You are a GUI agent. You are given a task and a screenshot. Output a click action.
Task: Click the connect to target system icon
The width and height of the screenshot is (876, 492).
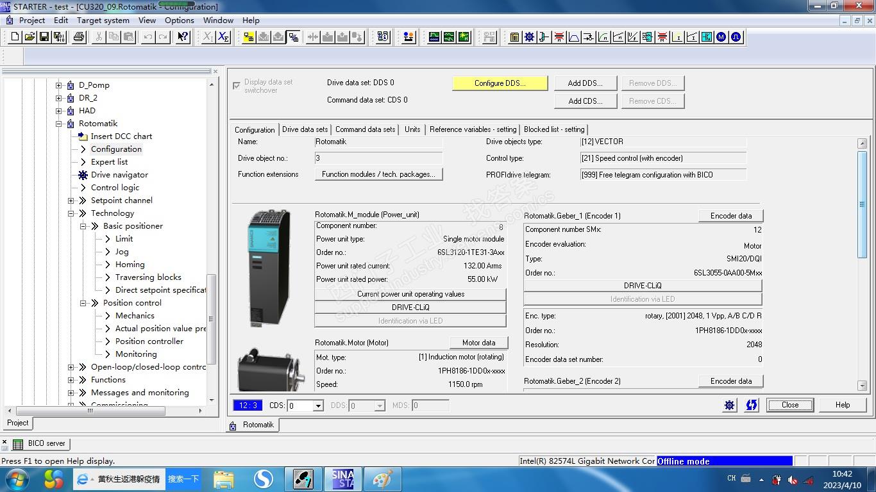(249, 37)
